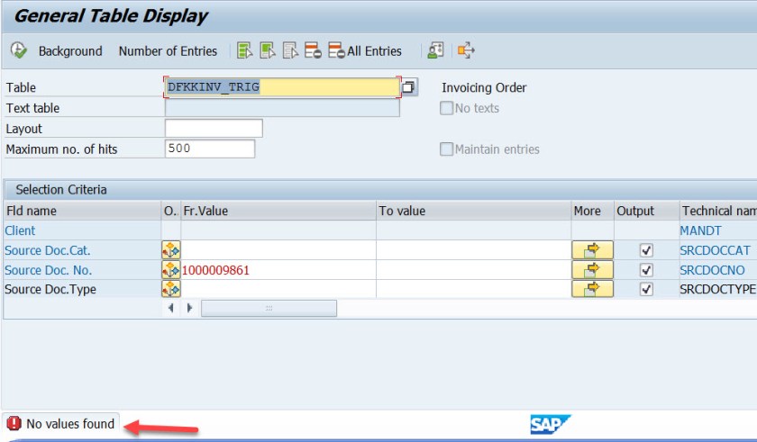Viewport: 757px width, 442px height.
Task: Click the Layout input field
Action: tap(214, 129)
